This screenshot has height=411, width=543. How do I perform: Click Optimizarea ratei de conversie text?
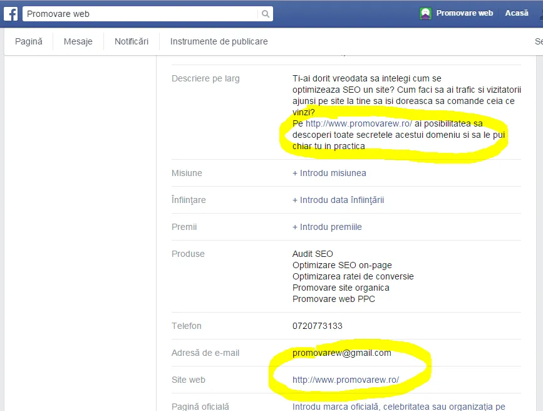353,276
